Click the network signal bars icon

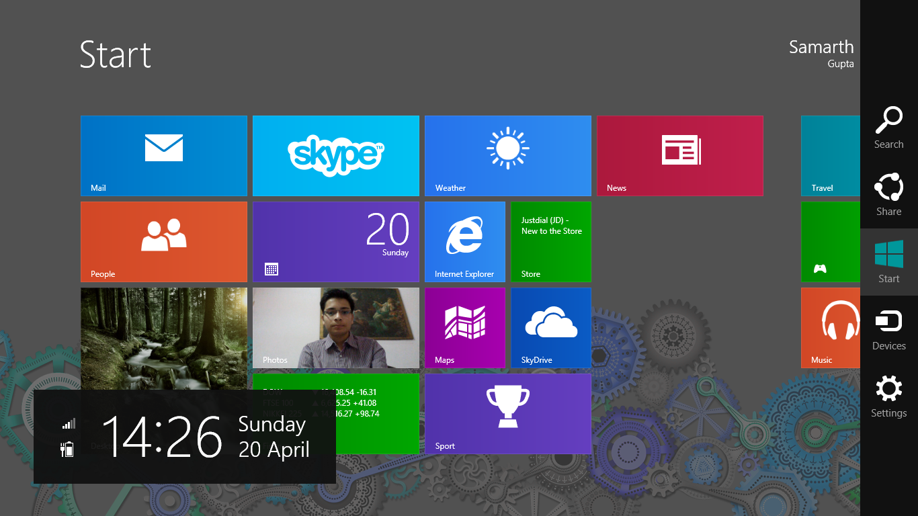pyautogui.click(x=69, y=423)
